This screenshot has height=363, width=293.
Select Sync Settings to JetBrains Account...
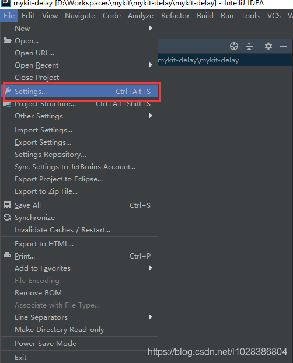click(x=79, y=167)
